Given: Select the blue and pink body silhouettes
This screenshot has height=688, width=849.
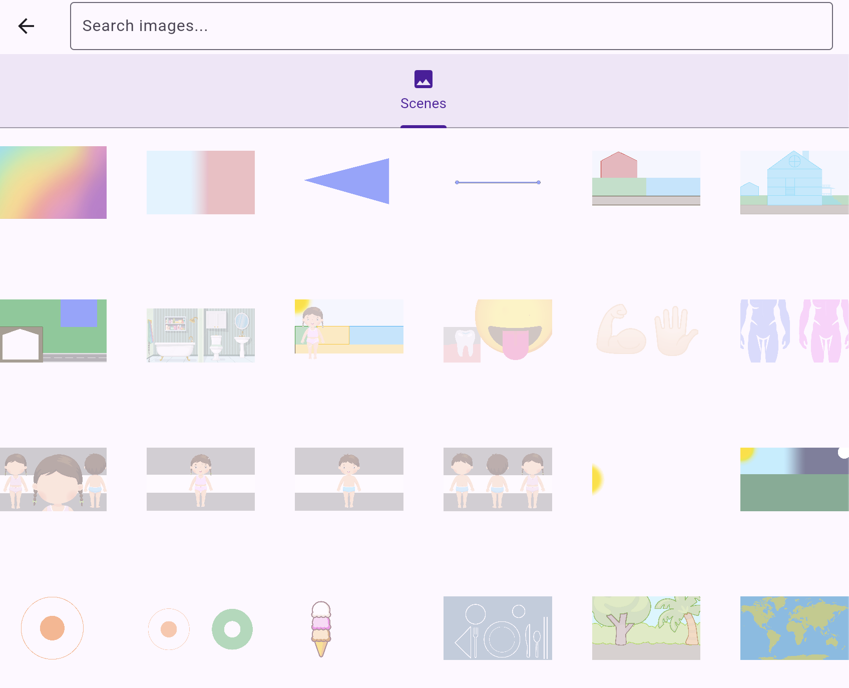Looking at the screenshot, I should point(794,330).
